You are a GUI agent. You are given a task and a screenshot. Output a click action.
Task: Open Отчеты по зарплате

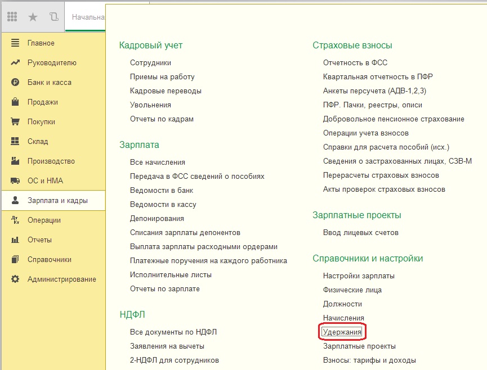[x=164, y=289]
